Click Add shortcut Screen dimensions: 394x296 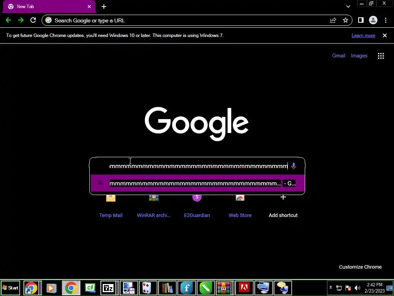[x=283, y=207]
